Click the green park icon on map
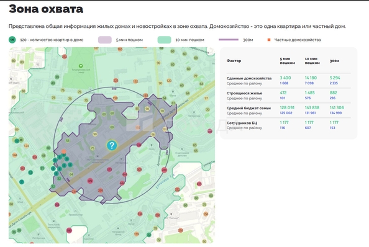Image resolution: width=369 pixels, height=247 pixels. coord(81,66)
